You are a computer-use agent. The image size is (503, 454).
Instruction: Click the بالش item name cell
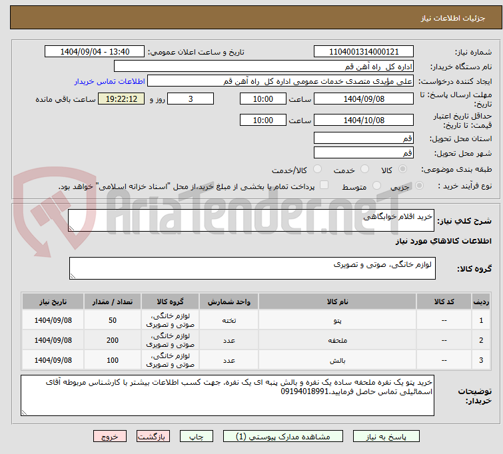click(x=338, y=360)
